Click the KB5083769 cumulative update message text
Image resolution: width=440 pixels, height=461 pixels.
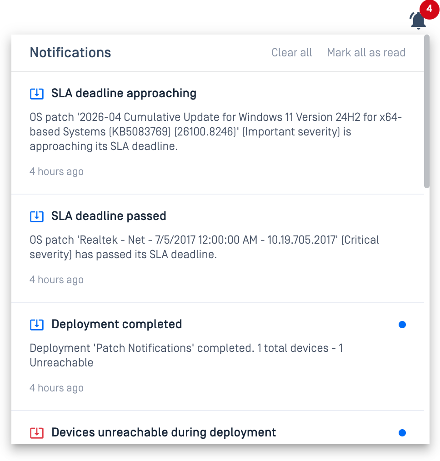click(x=216, y=132)
